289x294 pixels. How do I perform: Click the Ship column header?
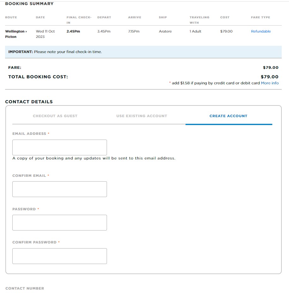pyautogui.click(x=163, y=17)
